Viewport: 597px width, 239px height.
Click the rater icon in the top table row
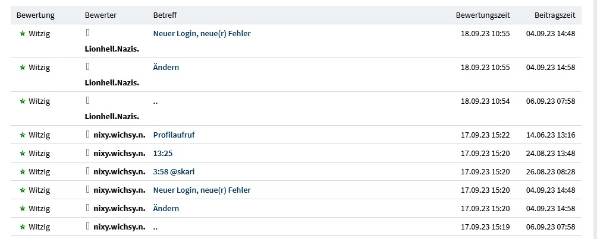point(88,33)
